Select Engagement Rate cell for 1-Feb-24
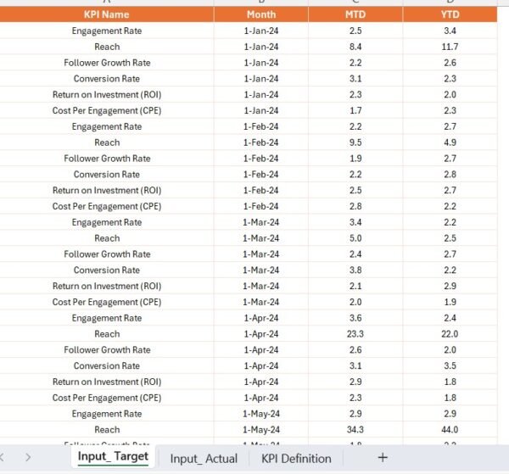Viewport: 509px width, 474px height. tap(107, 126)
